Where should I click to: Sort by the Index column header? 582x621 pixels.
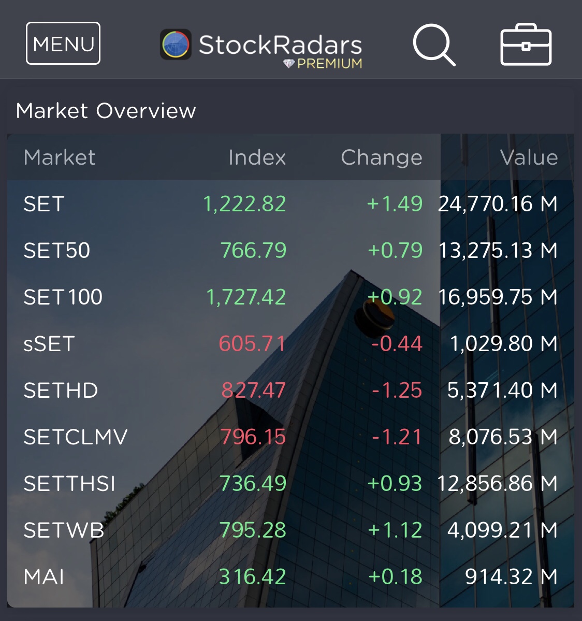pos(257,157)
